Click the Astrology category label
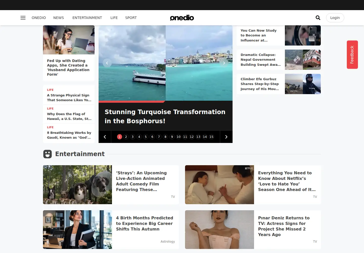The height and width of the screenshot is (253, 364). point(168,242)
